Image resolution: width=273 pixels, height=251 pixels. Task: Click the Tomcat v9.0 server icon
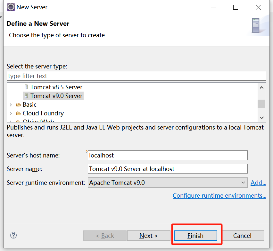tap(26, 95)
